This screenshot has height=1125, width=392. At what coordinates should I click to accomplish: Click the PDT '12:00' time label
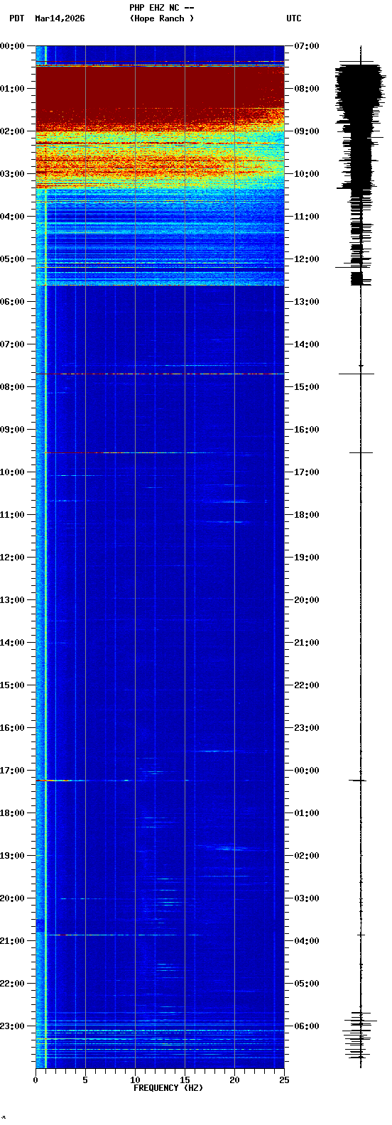(x=12, y=558)
